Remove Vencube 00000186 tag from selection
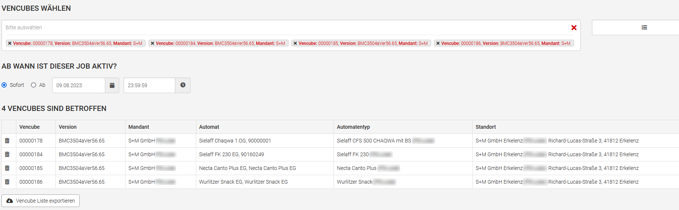679x210 pixels. click(438, 43)
